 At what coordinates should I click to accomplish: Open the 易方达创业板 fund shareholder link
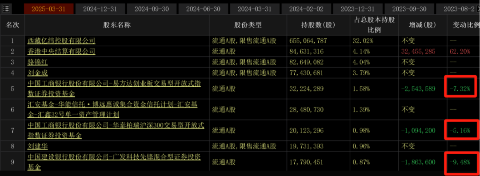point(114,88)
